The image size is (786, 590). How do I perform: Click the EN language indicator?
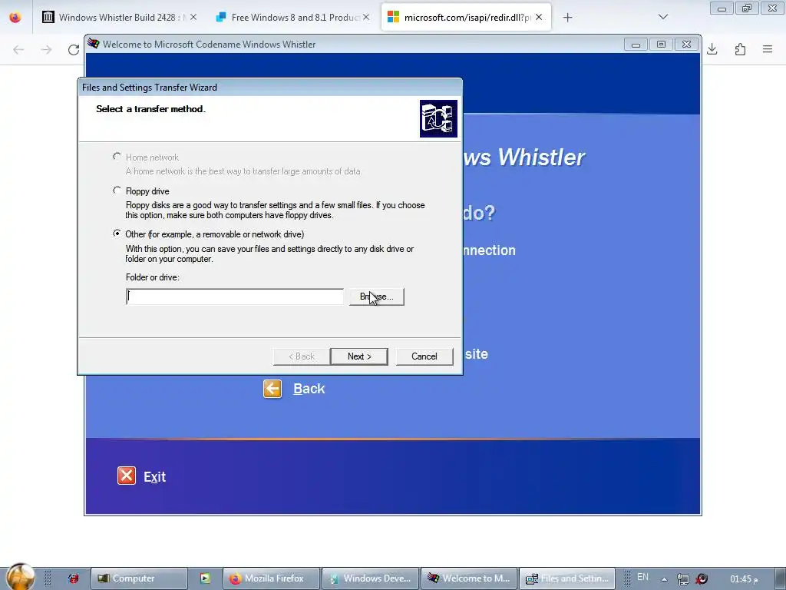tap(642, 577)
